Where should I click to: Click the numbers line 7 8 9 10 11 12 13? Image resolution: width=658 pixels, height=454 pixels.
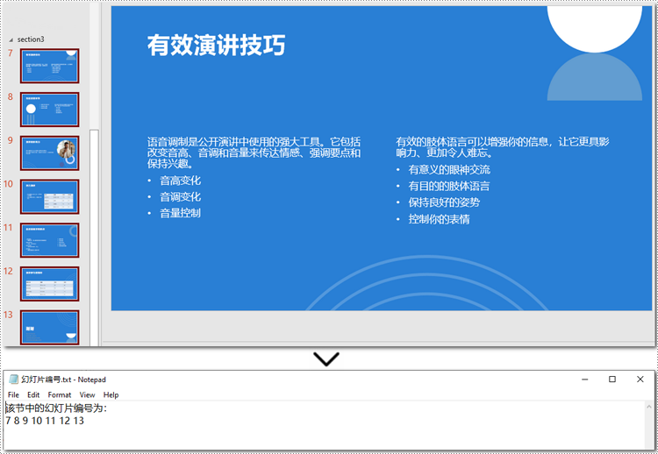click(45, 421)
